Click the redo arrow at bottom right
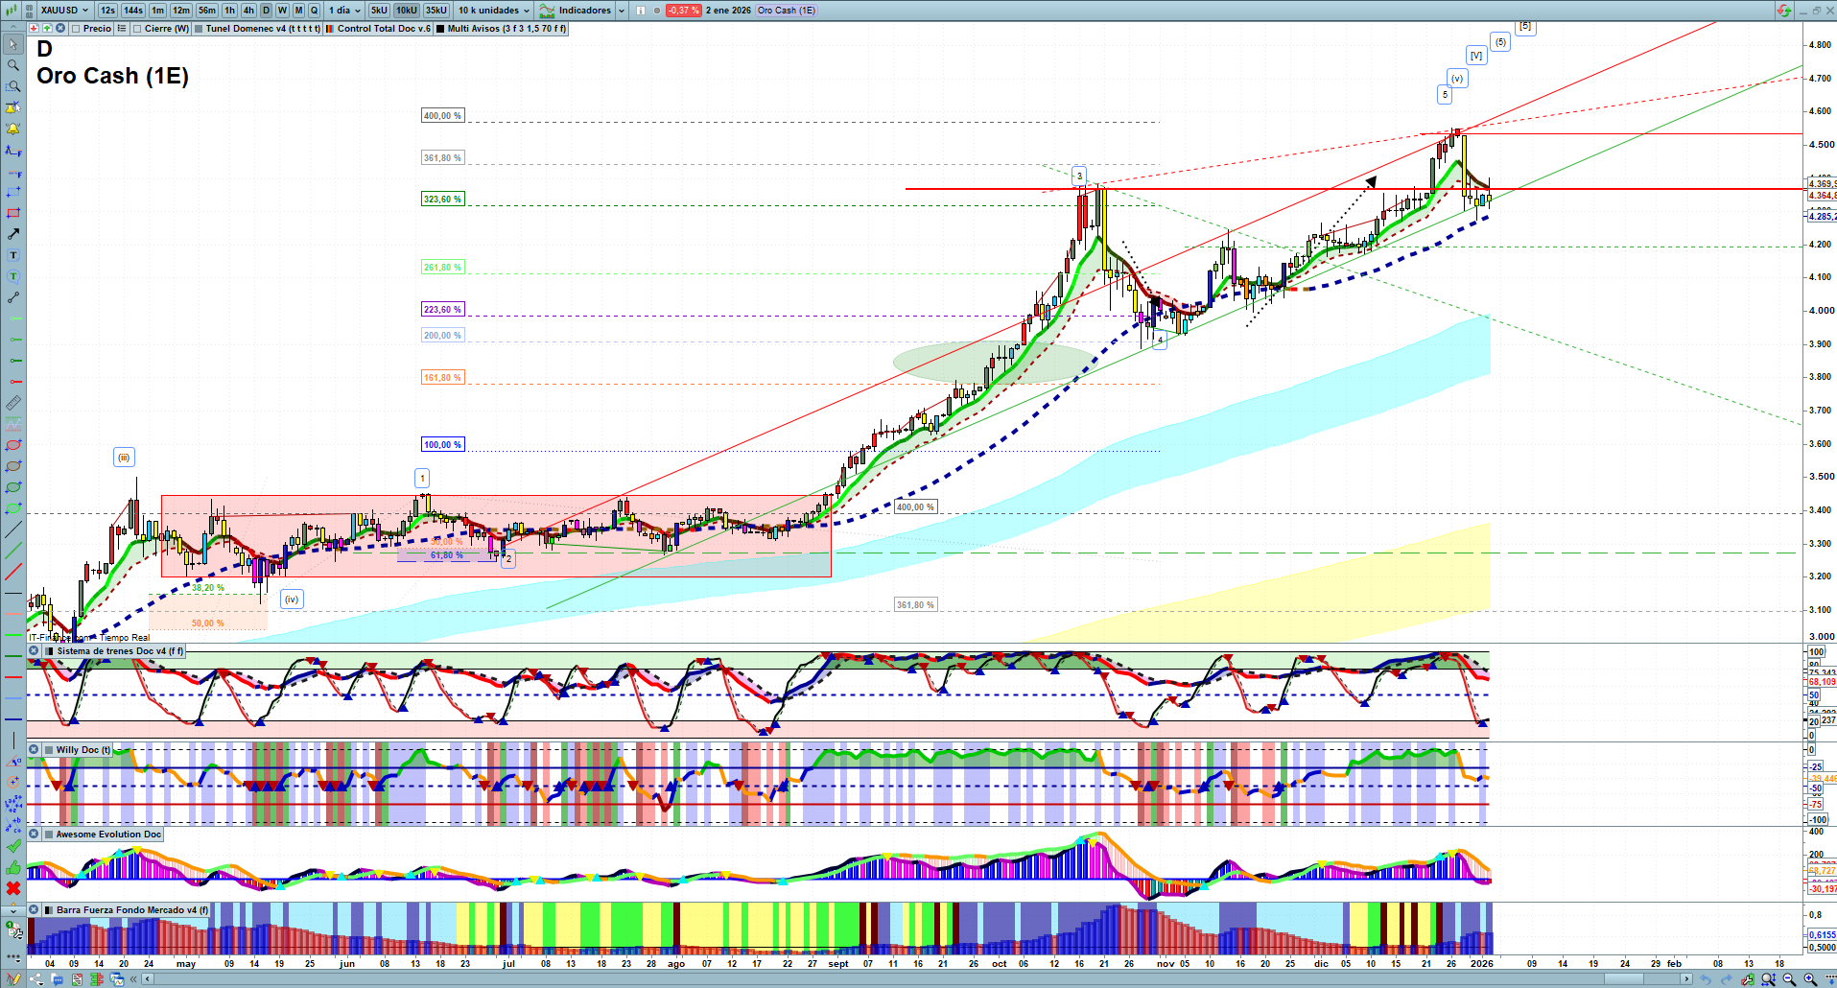This screenshot has width=1837, height=988. pyautogui.click(x=1727, y=979)
